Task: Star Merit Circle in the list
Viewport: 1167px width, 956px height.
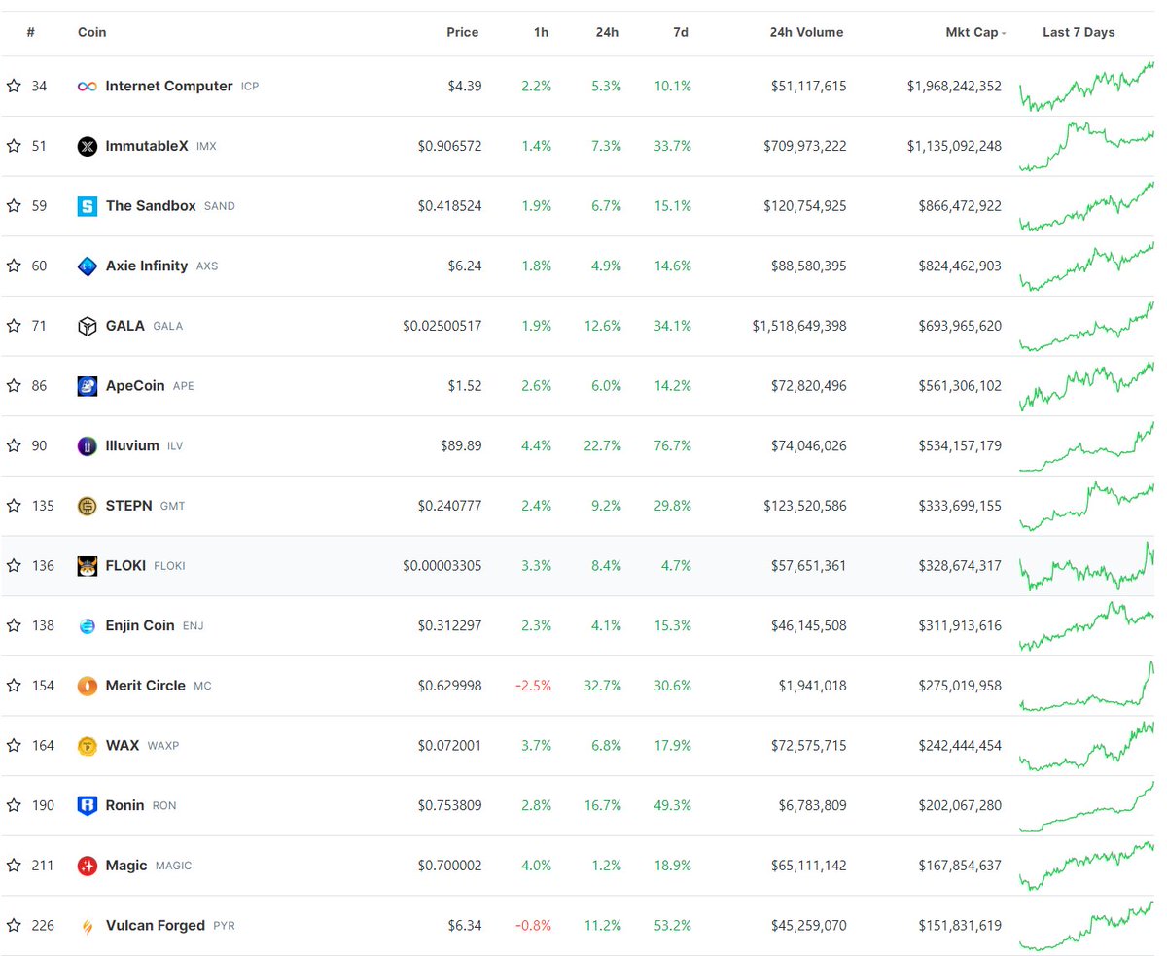Action: tap(14, 686)
